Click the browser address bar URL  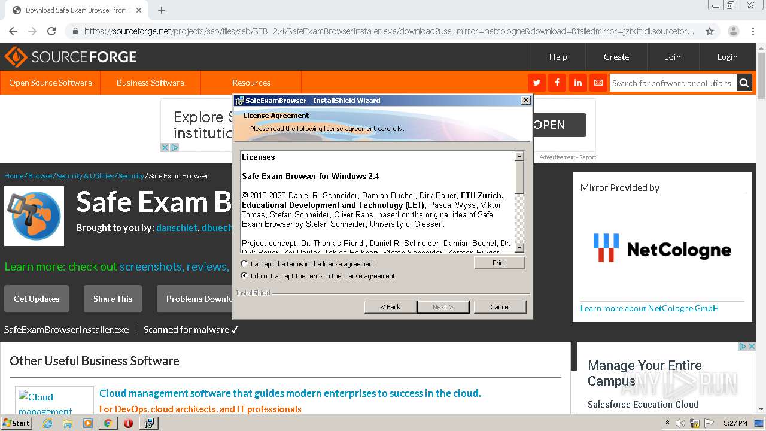389,31
